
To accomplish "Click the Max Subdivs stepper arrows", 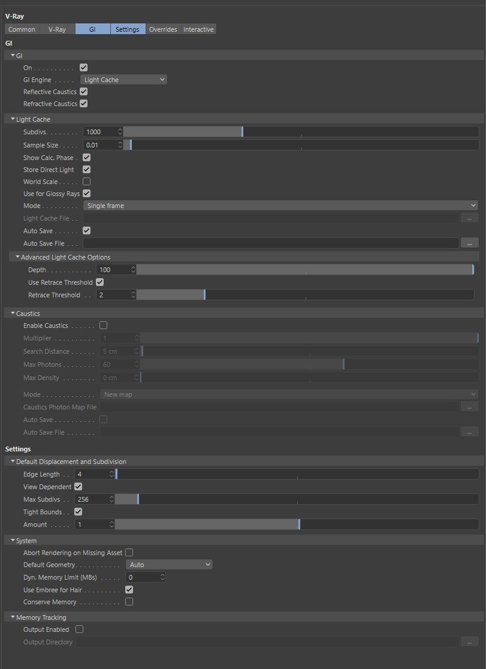I will coord(111,499).
